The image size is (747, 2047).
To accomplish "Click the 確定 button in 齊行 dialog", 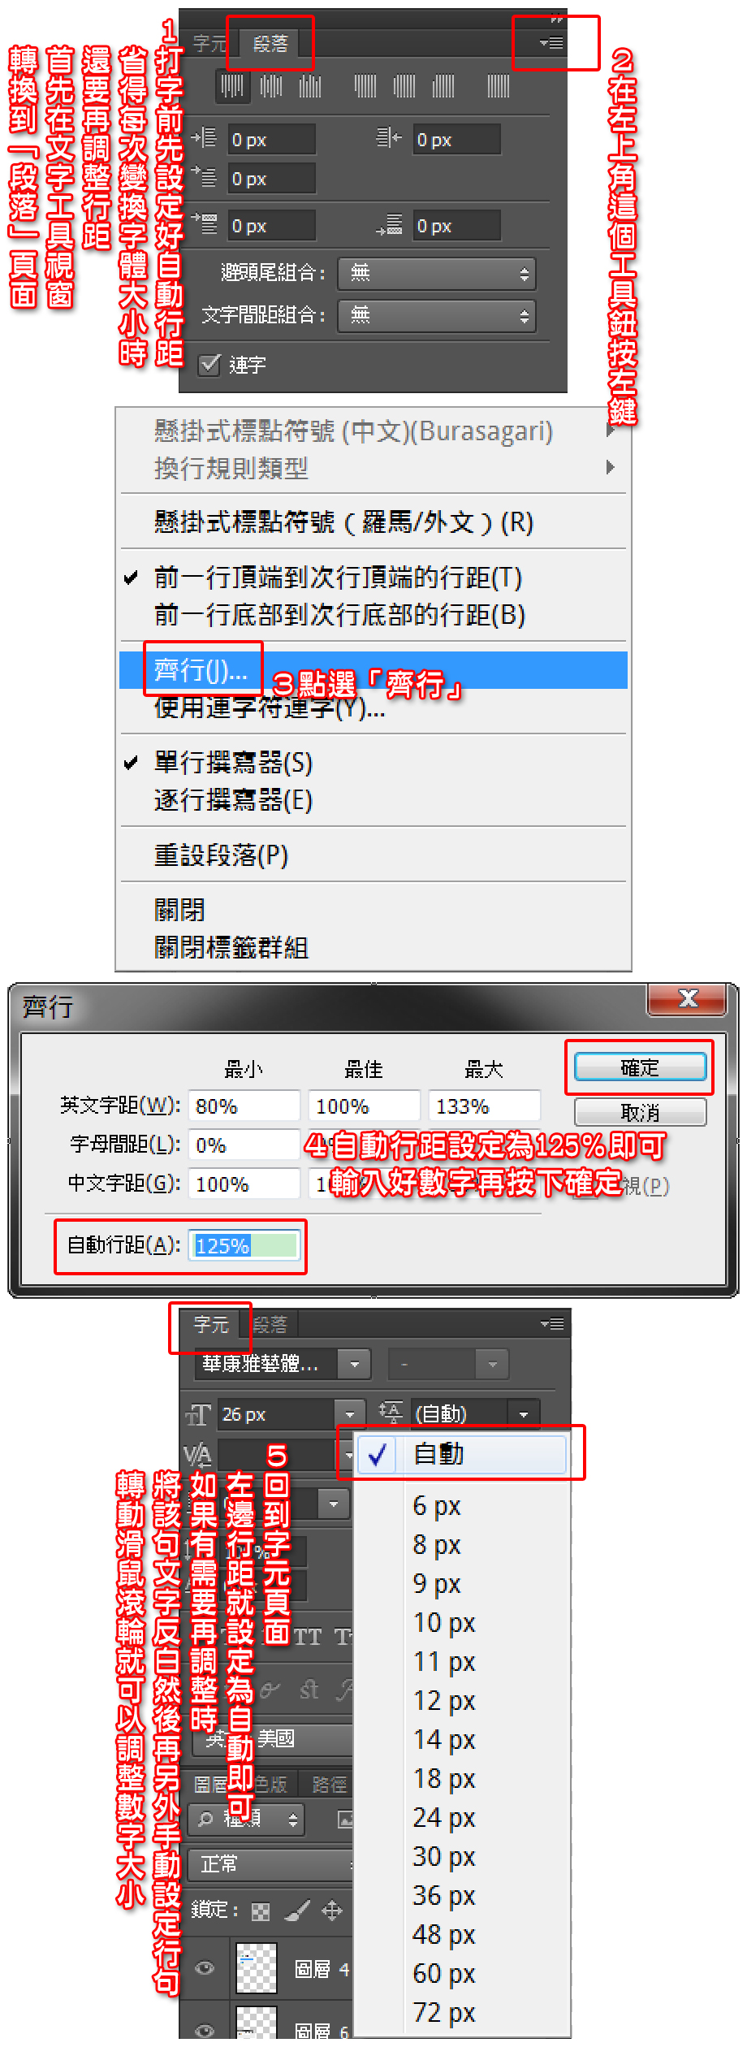I will pyautogui.click(x=640, y=1067).
